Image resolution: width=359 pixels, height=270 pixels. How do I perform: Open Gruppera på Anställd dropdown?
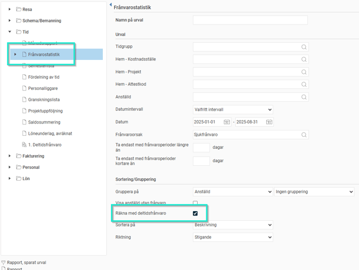click(233, 191)
